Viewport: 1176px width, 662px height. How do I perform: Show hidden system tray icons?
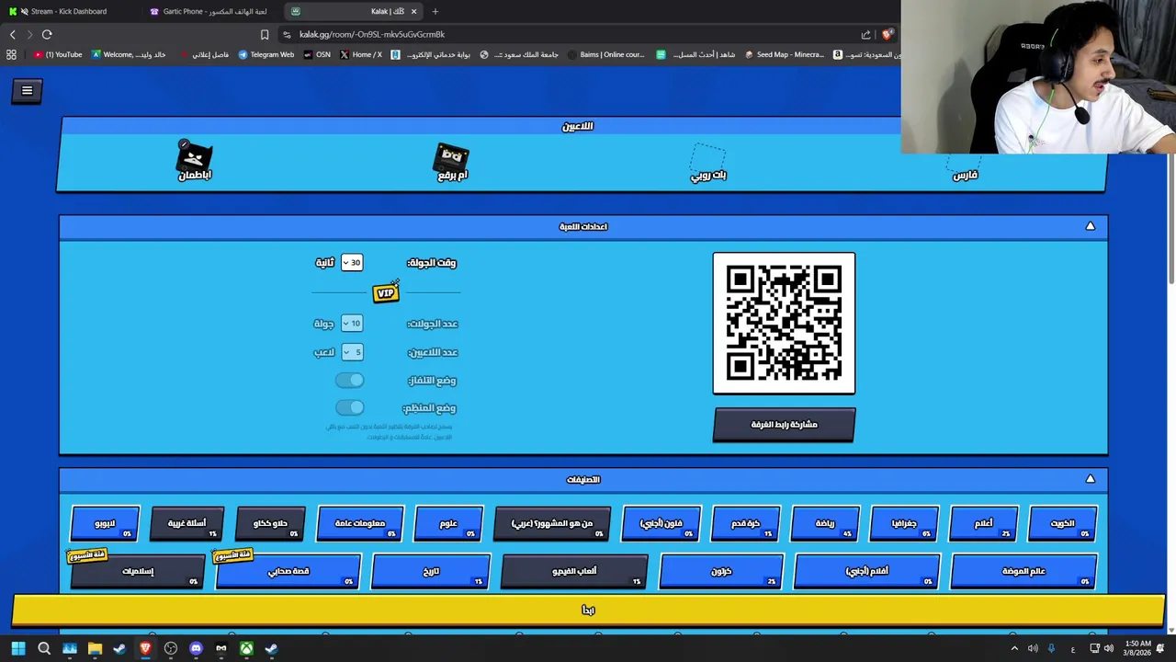(x=1014, y=648)
